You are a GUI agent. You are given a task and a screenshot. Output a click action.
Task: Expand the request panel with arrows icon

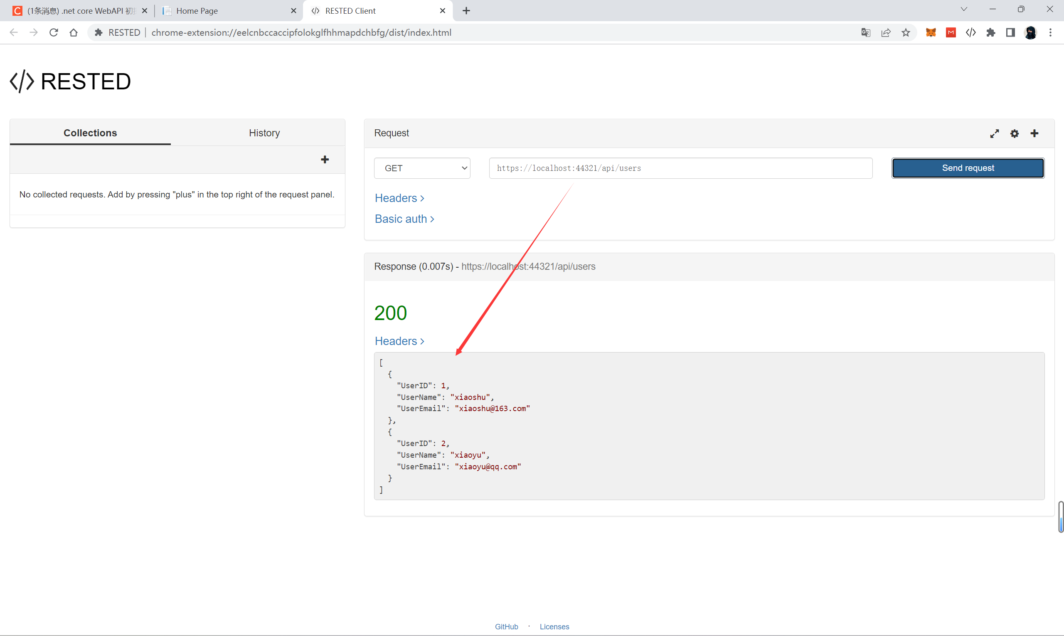[x=994, y=134]
